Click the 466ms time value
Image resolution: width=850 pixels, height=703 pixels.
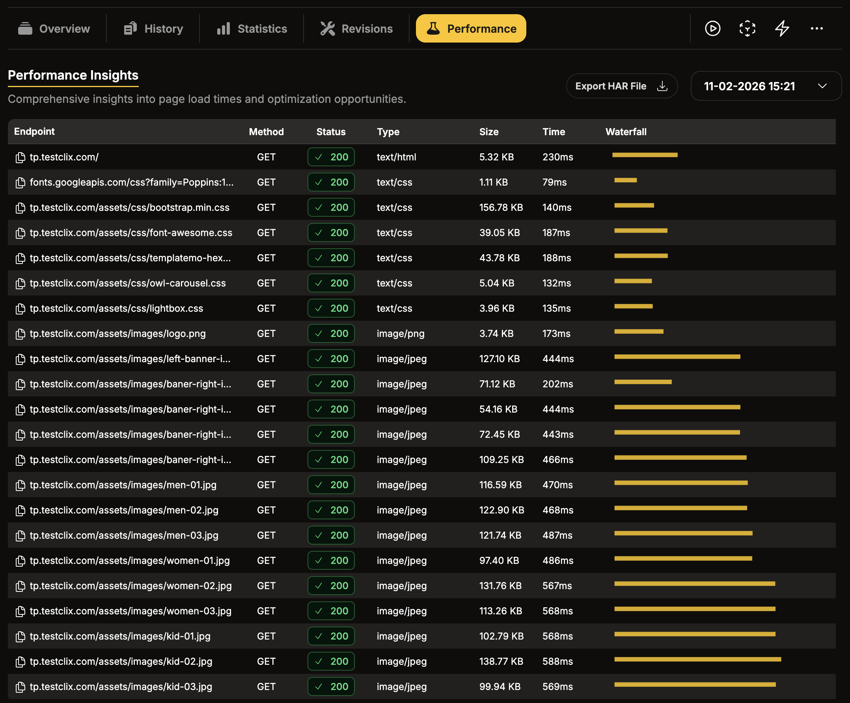(558, 460)
